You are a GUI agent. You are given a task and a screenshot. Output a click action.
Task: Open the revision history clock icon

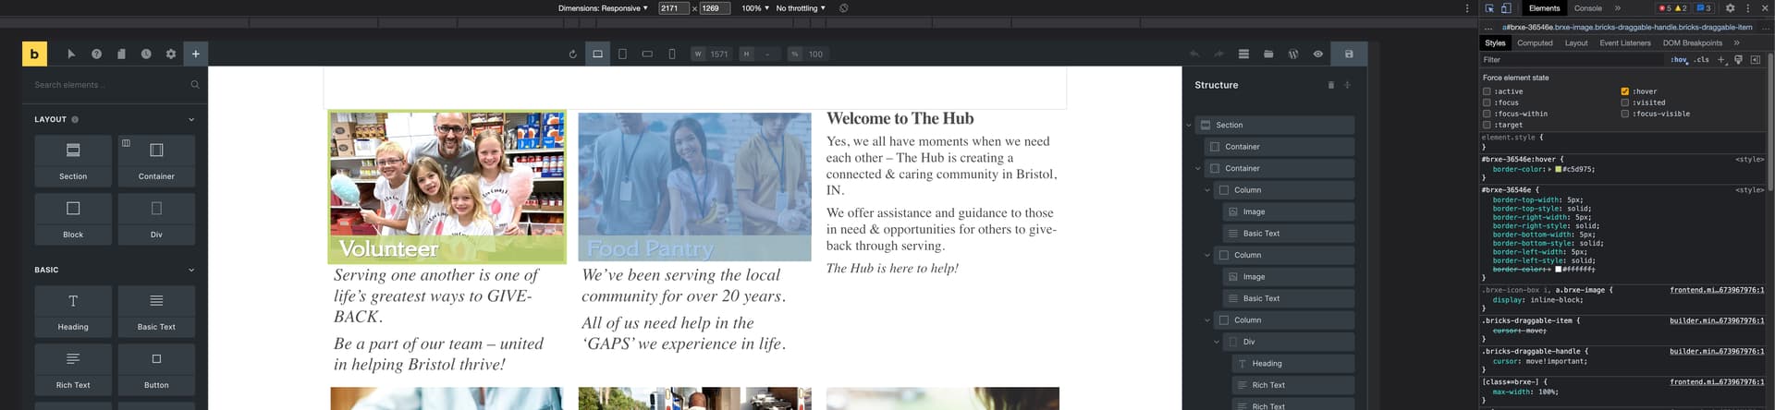[x=146, y=54]
